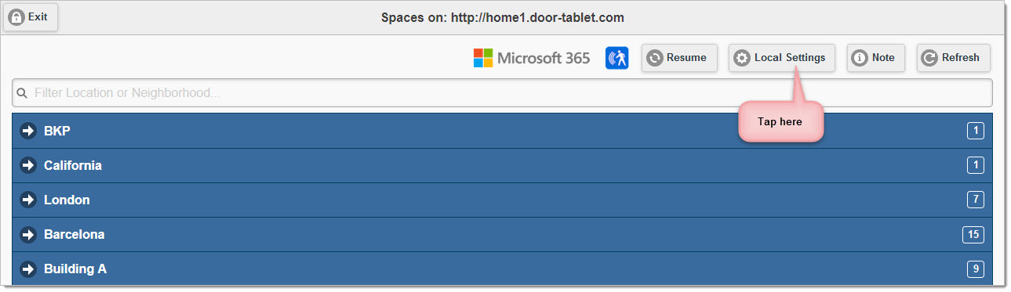Expand the BKP location row
1011x292 pixels.
502,131
